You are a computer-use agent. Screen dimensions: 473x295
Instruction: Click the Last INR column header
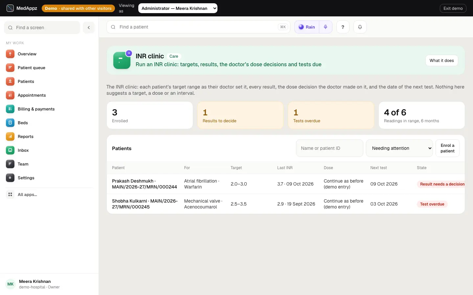click(x=285, y=168)
